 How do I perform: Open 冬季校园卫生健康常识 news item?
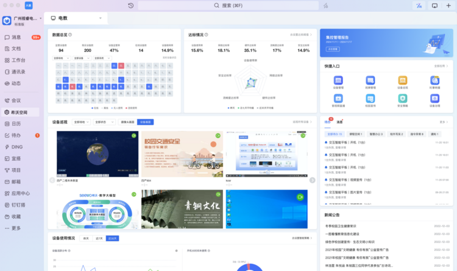tap(341, 226)
